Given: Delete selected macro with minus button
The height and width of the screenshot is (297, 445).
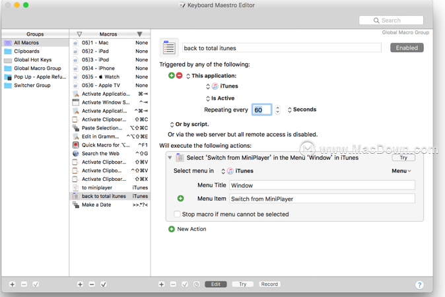Looking at the screenshot, I should coord(92,284).
